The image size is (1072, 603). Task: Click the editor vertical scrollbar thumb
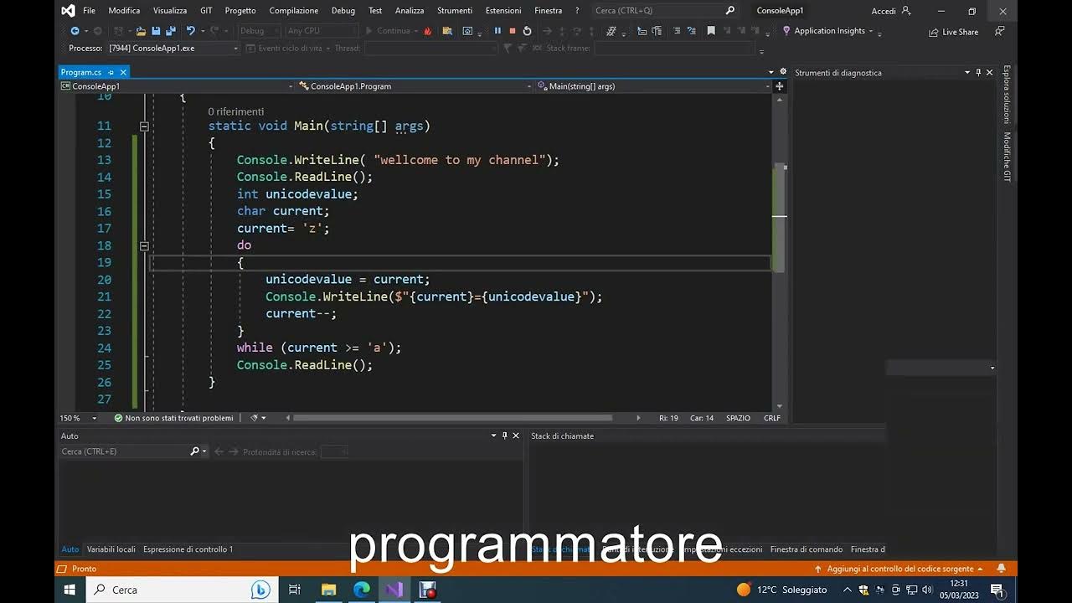(x=779, y=218)
